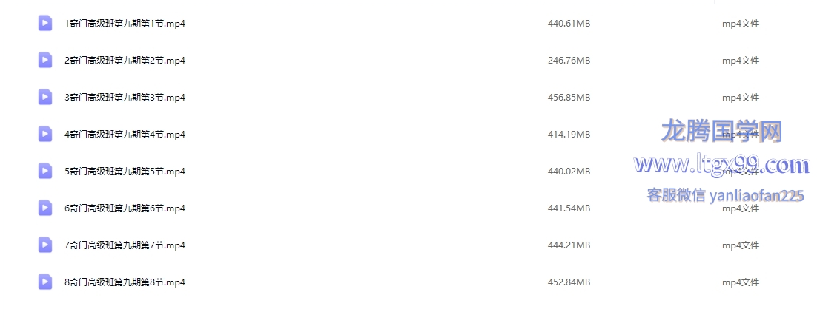Click video icon for 6奇门高级班第九期第6节.mp4
This screenshot has height=329, width=817.
pyautogui.click(x=45, y=208)
